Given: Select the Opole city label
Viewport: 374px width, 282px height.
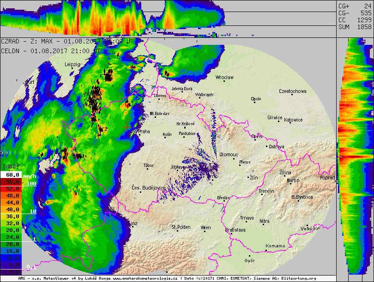Looking at the screenshot, I should [256, 99].
